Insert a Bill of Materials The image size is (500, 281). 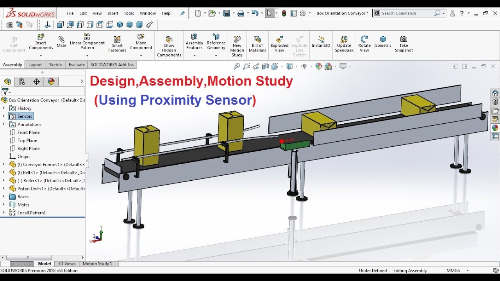click(257, 44)
